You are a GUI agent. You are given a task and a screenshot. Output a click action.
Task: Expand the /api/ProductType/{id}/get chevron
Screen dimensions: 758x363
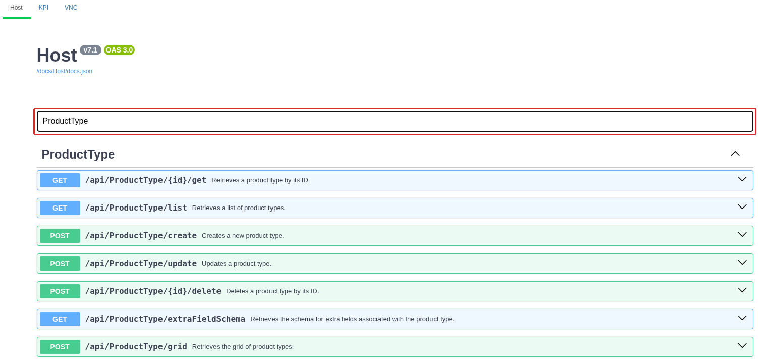click(x=742, y=179)
